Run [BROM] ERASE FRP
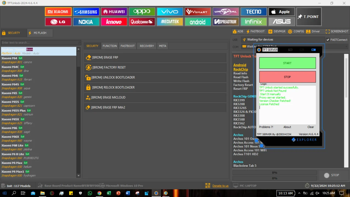350x197 pixels. (x=155, y=57)
